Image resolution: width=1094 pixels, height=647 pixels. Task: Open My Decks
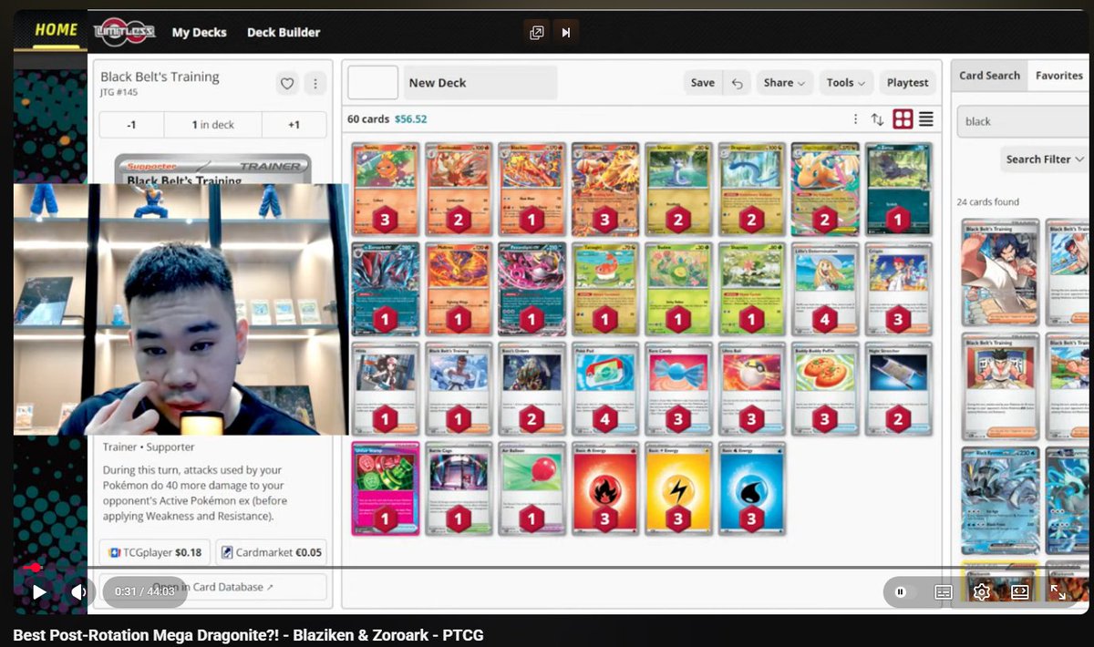click(200, 33)
